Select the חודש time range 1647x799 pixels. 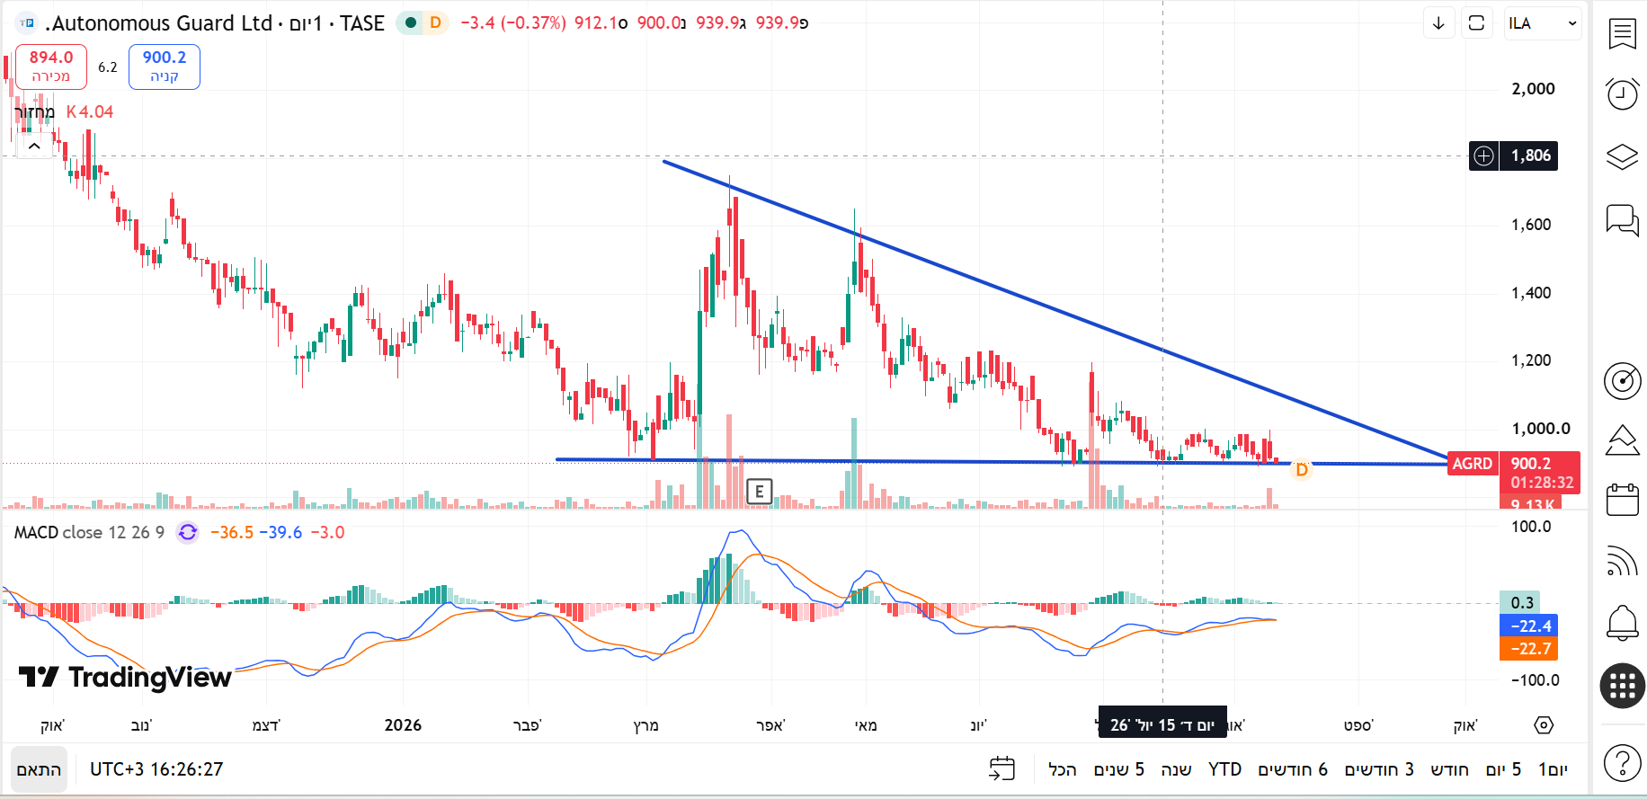tap(1450, 769)
